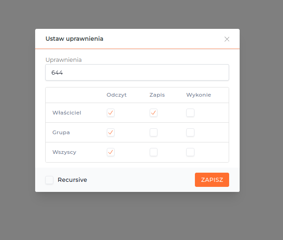The image size is (283, 240).
Task: Click the Grupa row label
Action: (x=61, y=132)
